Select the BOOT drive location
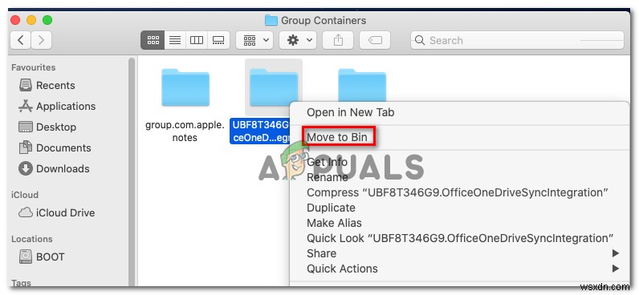 click(x=42, y=257)
